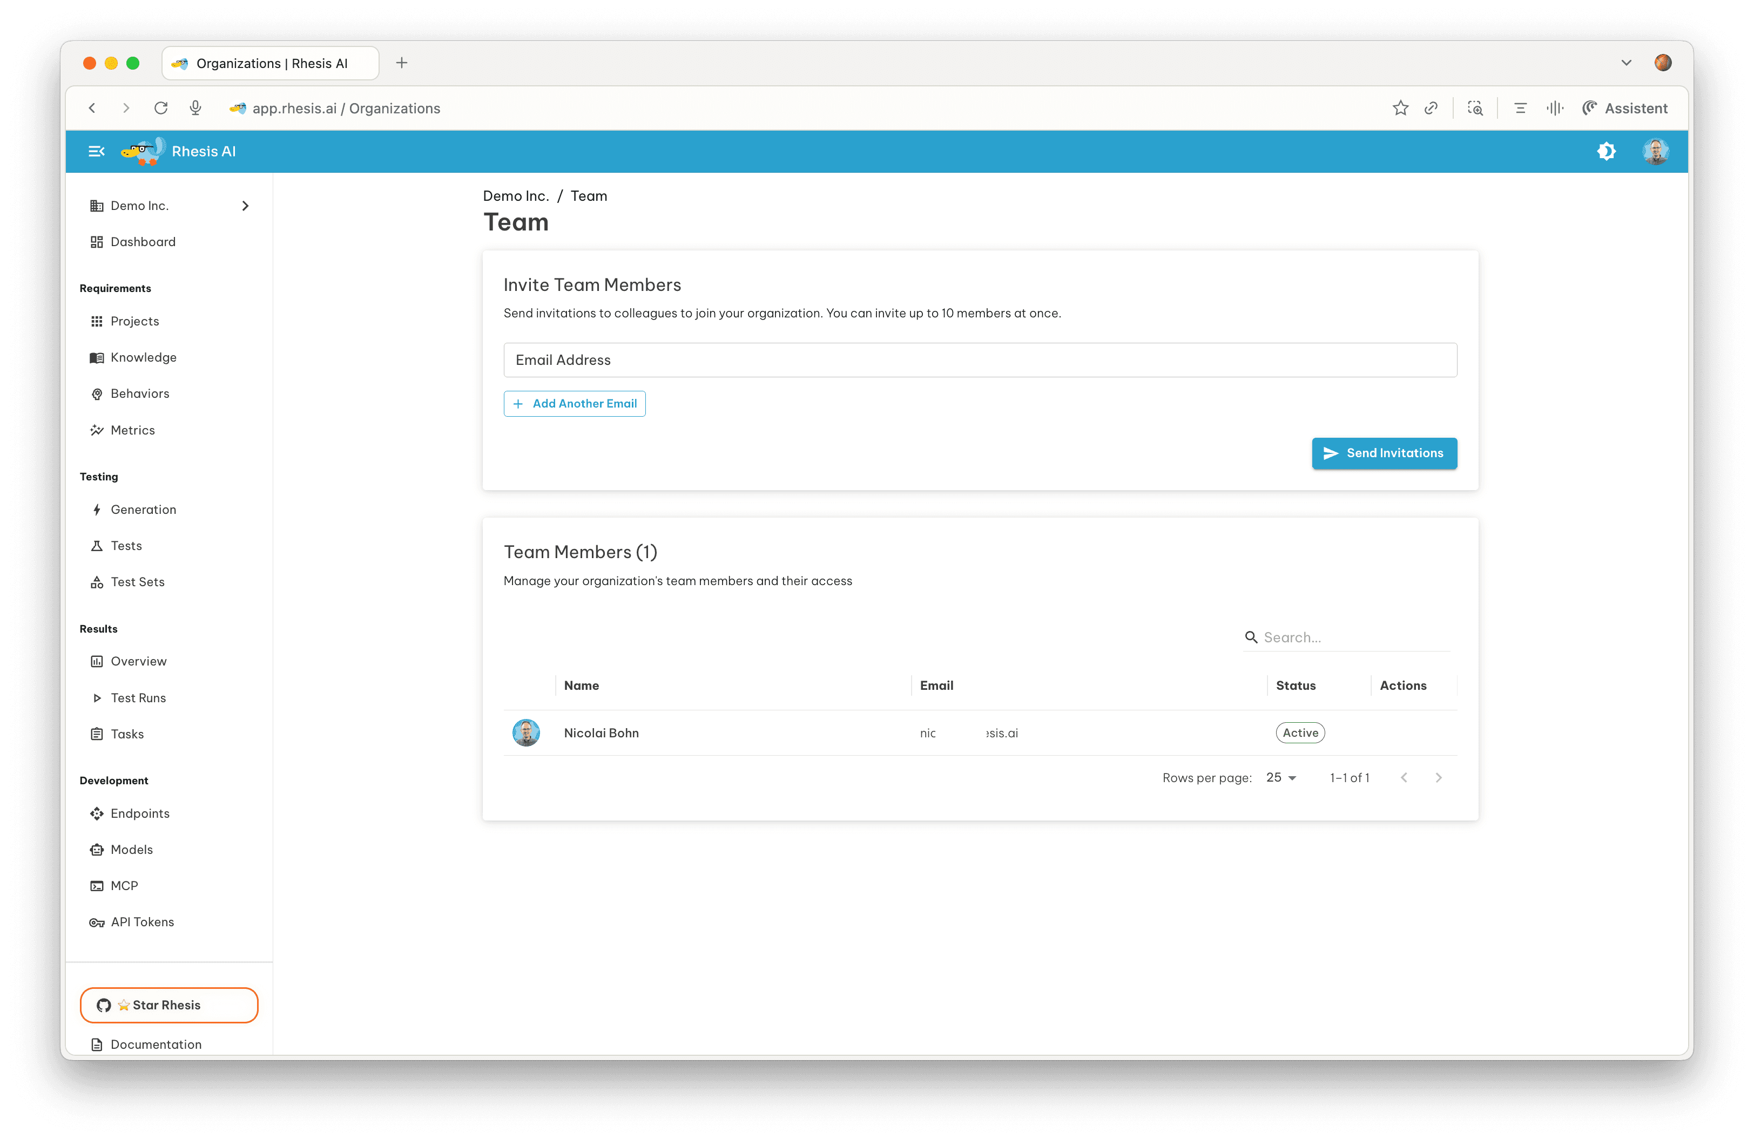
Task: Open Generation under Testing
Action: [144, 509]
